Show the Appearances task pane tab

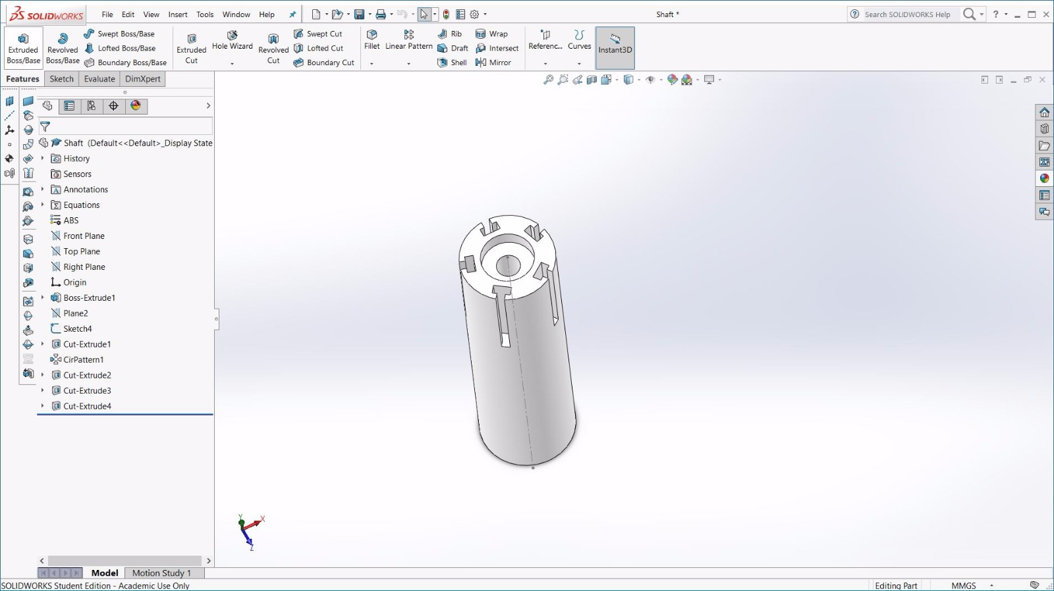click(x=1044, y=178)
